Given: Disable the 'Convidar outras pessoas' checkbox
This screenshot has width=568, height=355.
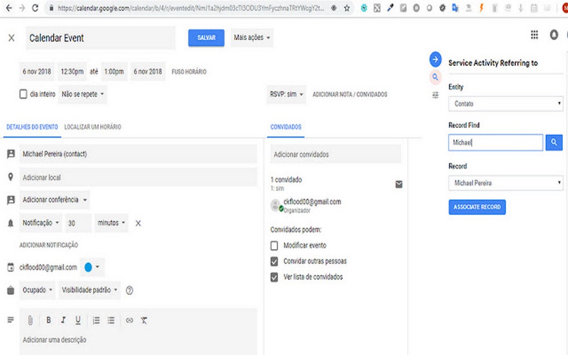Looking at the screenshot, I should click(273, 261).
